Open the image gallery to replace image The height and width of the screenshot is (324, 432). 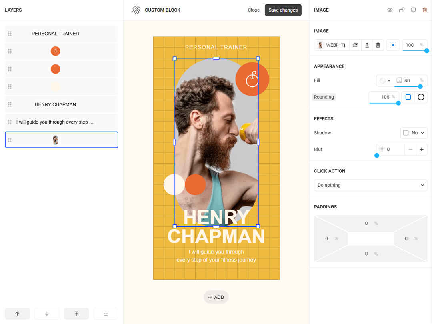tap(355, 45)
